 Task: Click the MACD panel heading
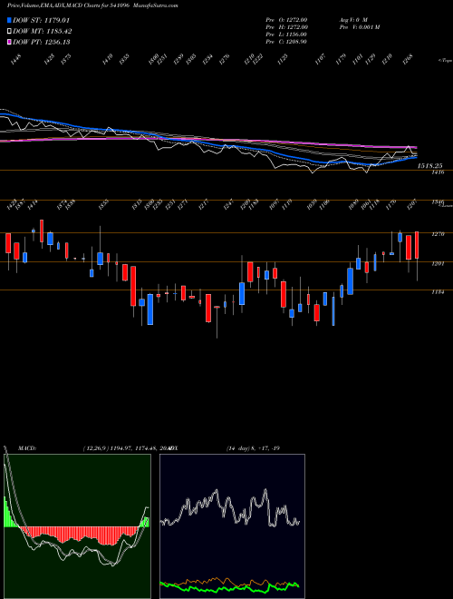(x=26, y=447)
